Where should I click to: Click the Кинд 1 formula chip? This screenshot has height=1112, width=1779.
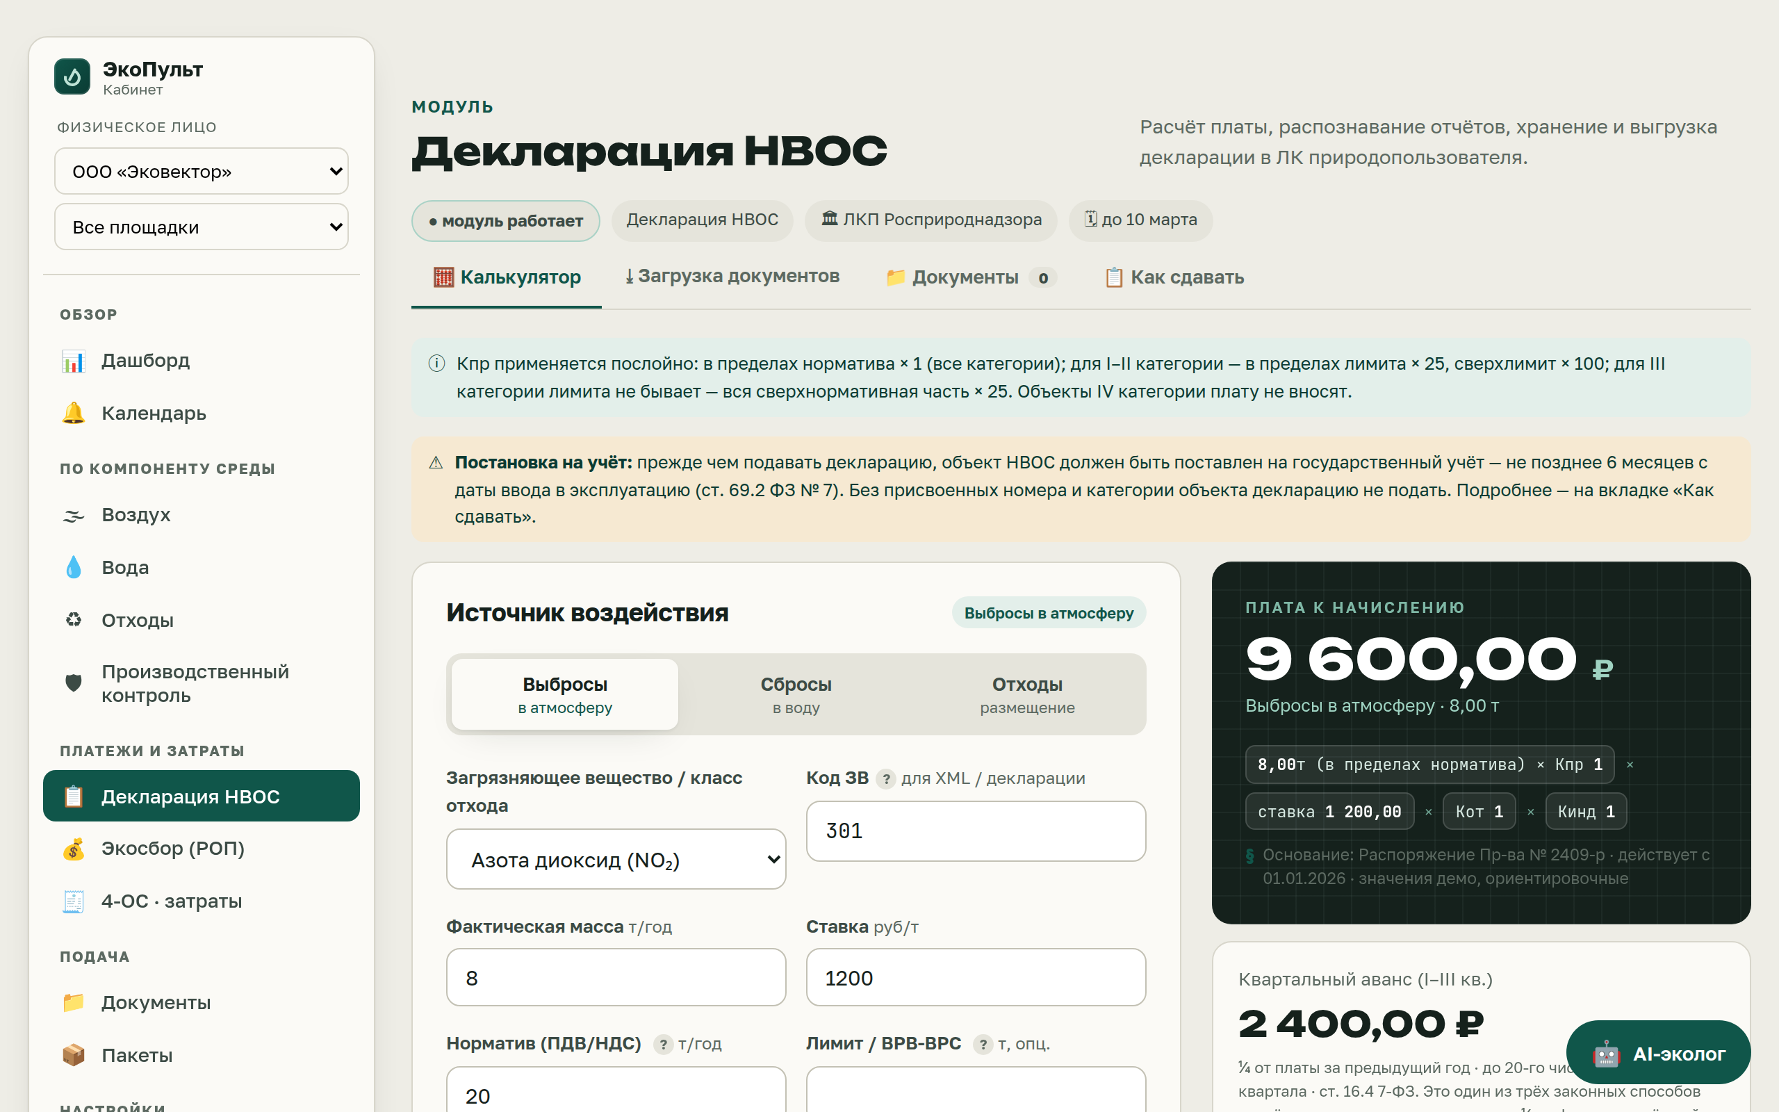pos(1586,811)
